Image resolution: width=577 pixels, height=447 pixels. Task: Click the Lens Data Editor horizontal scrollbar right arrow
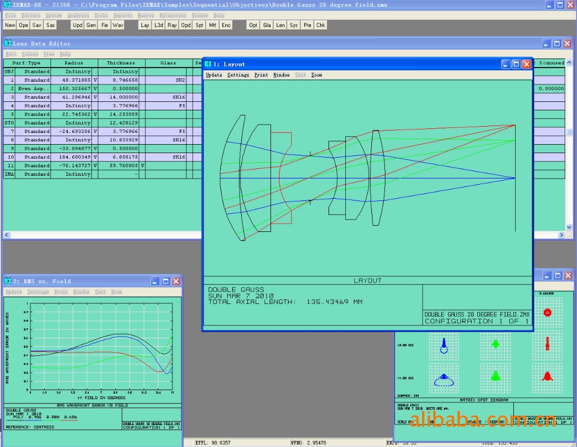561,235
